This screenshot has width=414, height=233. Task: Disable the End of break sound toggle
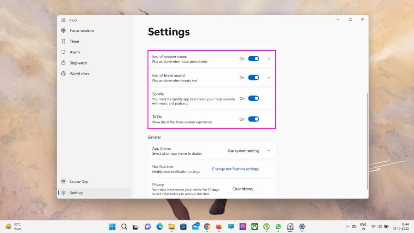[253, 78]
